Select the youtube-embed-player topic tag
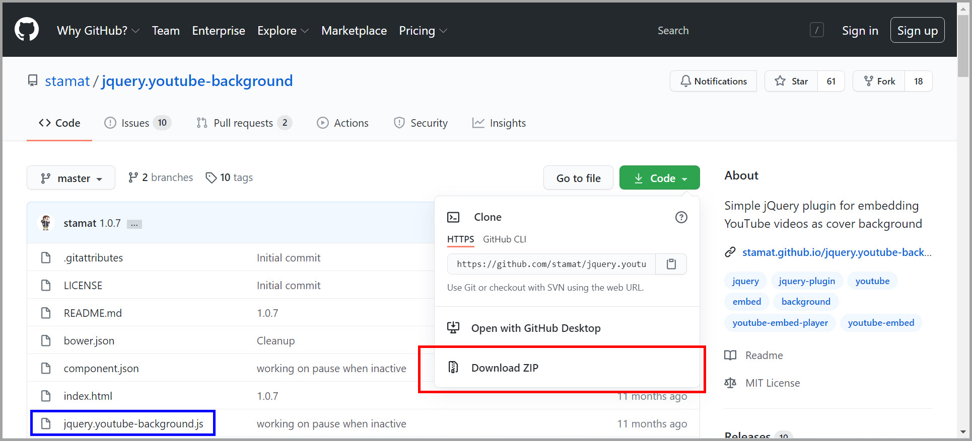Screen dimensions: 972x441 coord(780,323)
